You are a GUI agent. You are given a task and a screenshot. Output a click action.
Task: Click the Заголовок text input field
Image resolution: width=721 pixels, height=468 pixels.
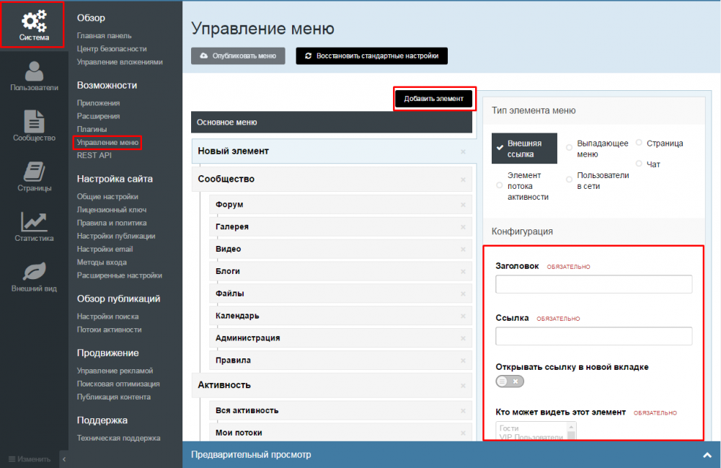point(593,284)
